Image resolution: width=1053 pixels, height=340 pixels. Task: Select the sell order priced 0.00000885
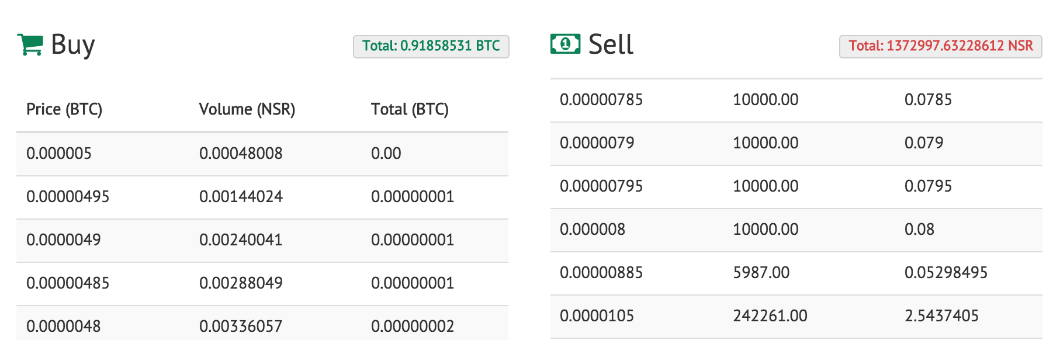pyautogui.click(x=601, y=273)
